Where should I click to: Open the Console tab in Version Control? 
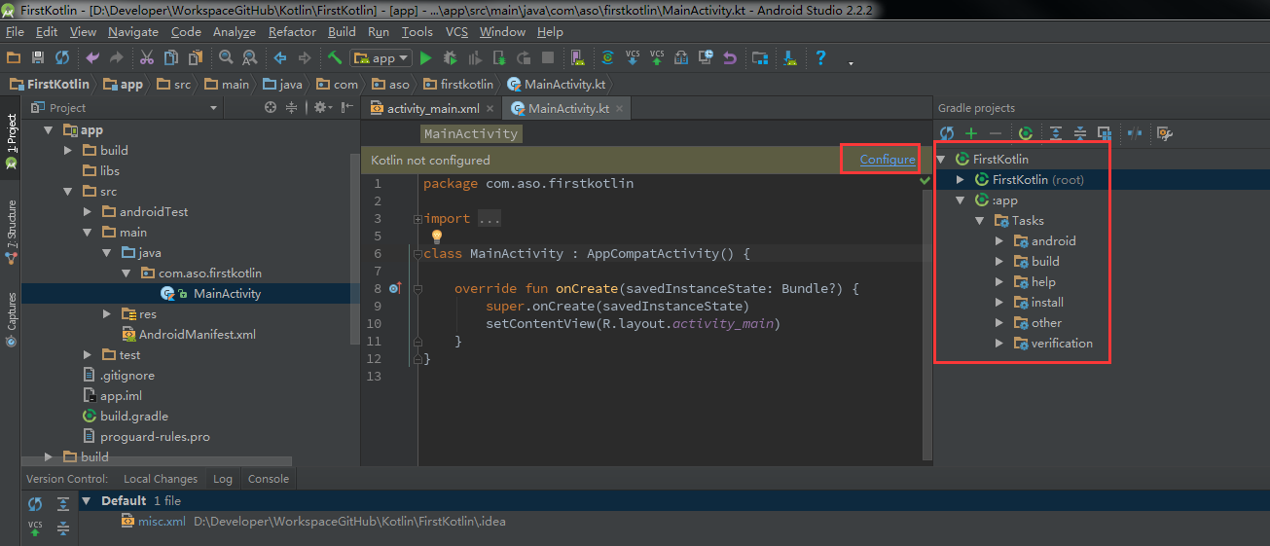269,479
